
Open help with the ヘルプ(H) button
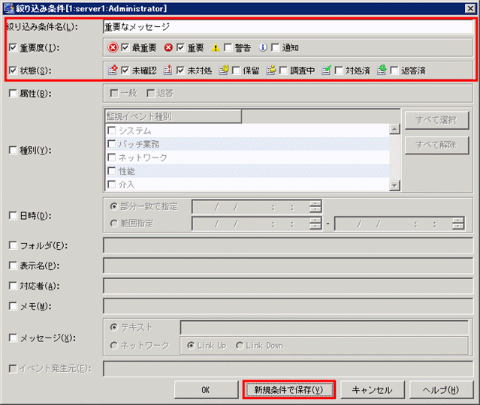tap(441, 390)
